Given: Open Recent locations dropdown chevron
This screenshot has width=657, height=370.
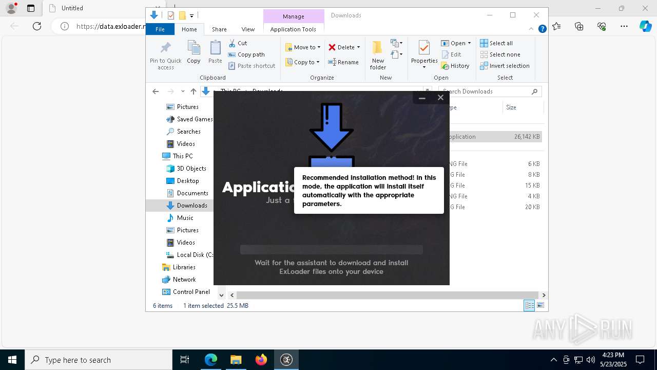Looking at the screenshot, I should tap(183, 91).
